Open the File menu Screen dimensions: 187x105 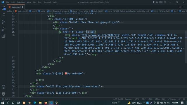[8, 2]
